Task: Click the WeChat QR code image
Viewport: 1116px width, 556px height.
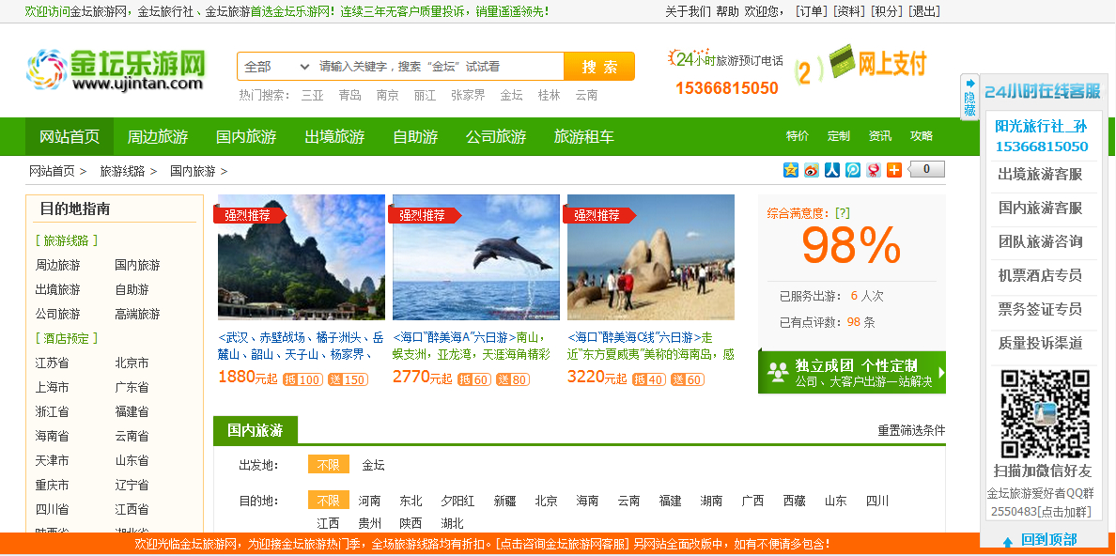Action: pos(1044,413)
